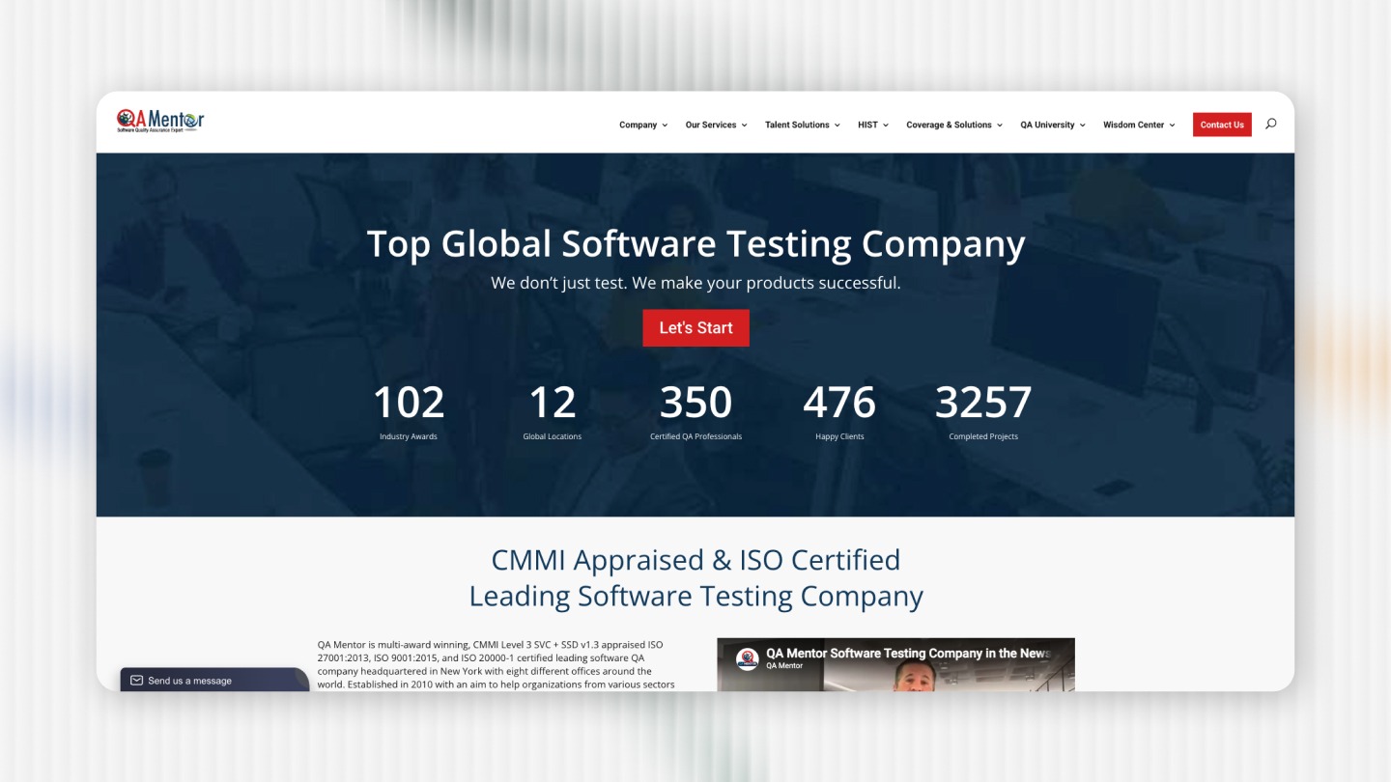Click the 12 Global Locations counter
The height and width of the screenshot is (782, 1391).
click(553, 412)
